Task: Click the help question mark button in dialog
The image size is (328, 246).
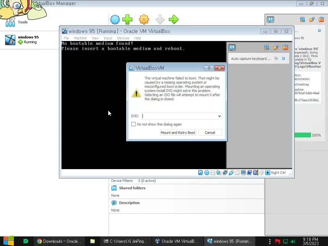Action: click(x=209, y=68)
